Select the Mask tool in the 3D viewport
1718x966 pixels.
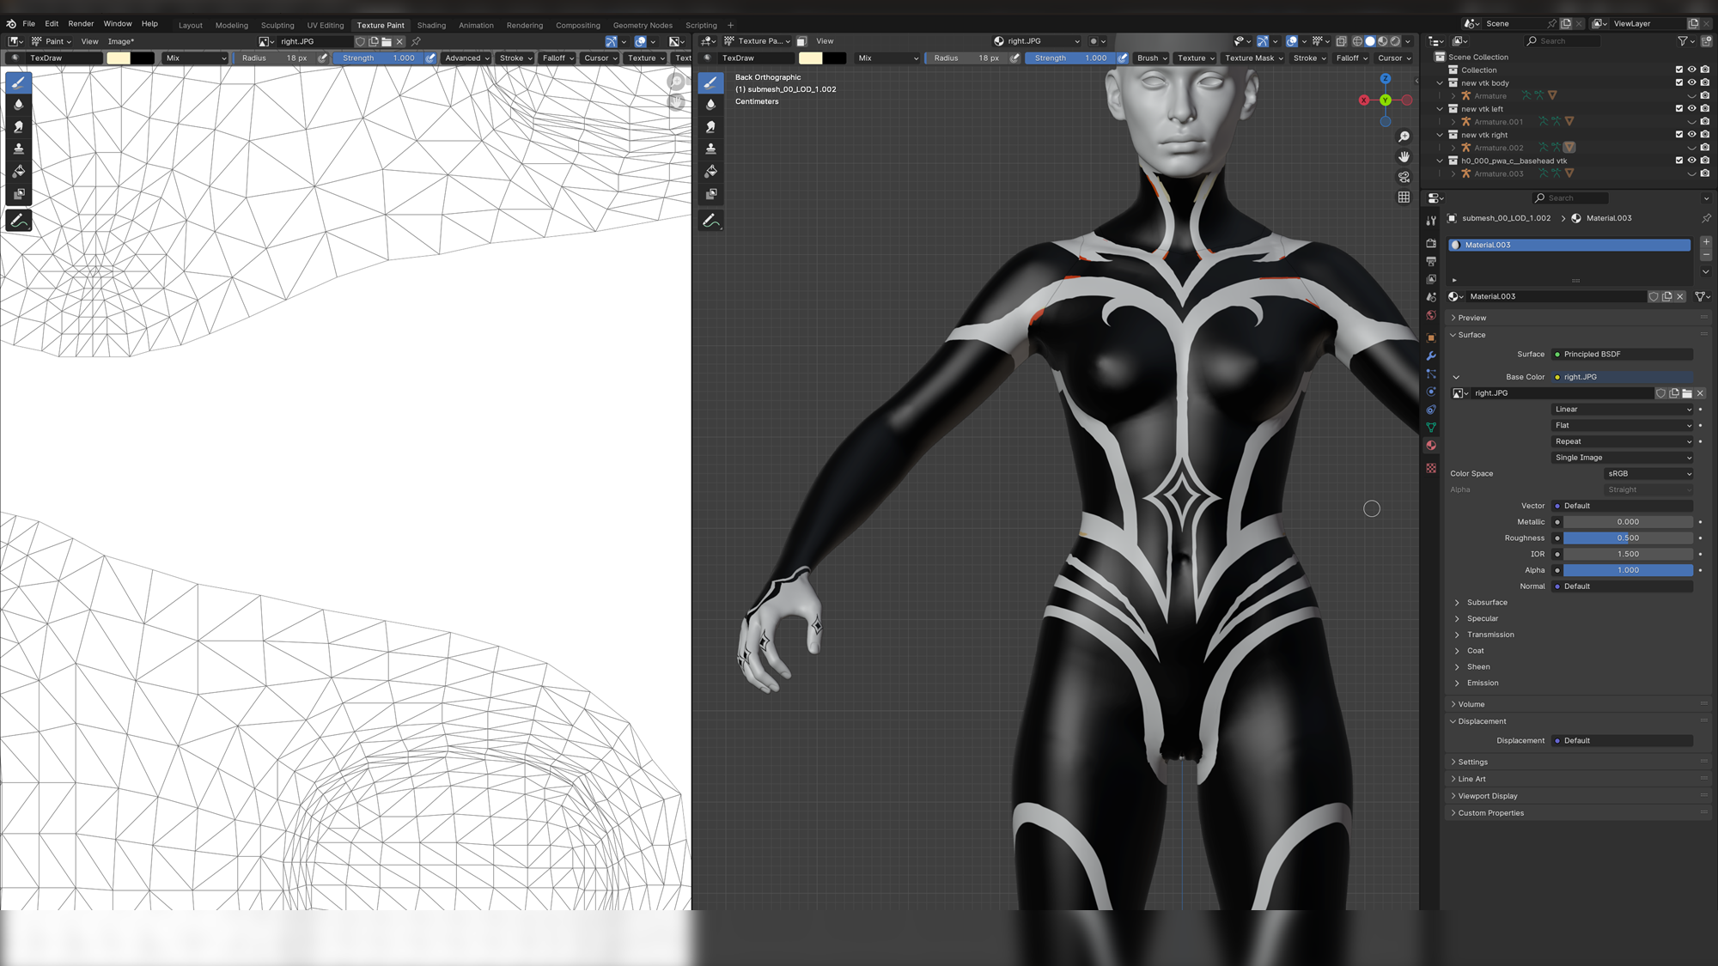[710, 194]
